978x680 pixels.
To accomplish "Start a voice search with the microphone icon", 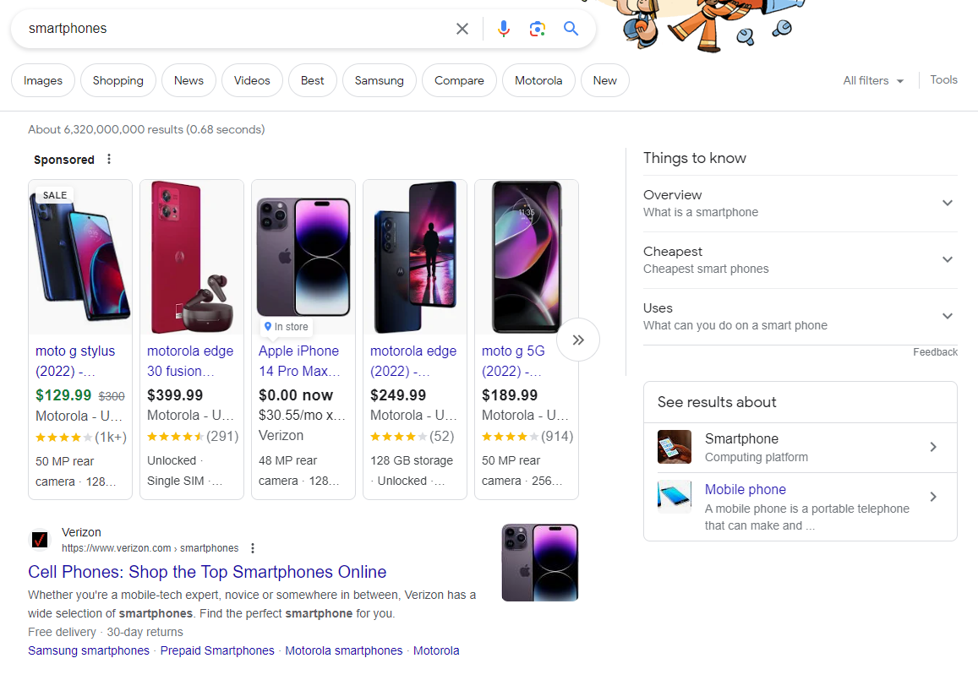I will (504, 28).
